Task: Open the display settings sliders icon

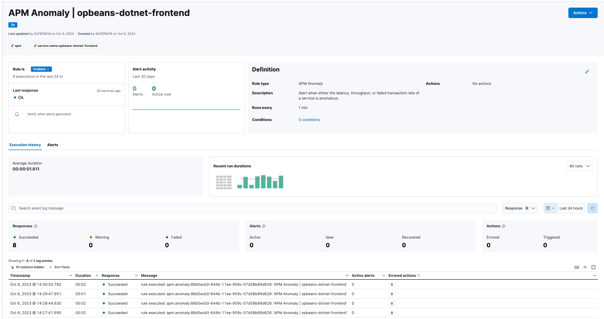Action: click(585, 267)
